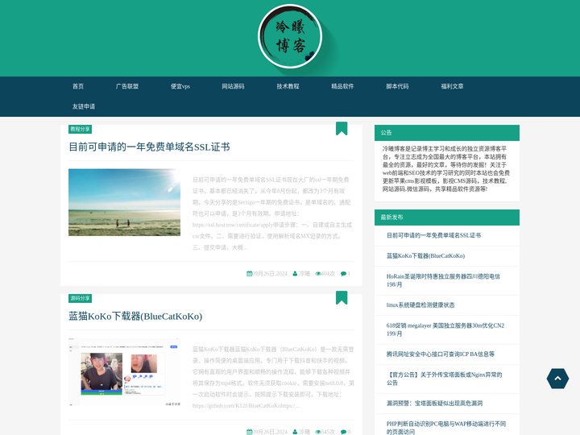Image resolution: width=580 pixels, height=435 pixels.
Task: Click the back-to-top hexagon arrow button
Action: (x=557, y=379)
